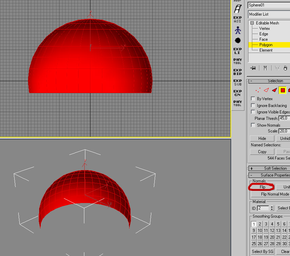Click the Sphere01 object name field
This screenshot has height=256, width=290.
point(269,5)
